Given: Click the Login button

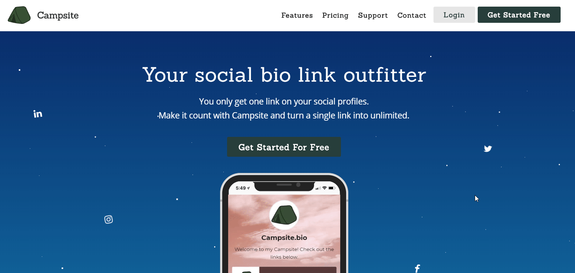Looking at the screenshot, I should tap(454, 15).
